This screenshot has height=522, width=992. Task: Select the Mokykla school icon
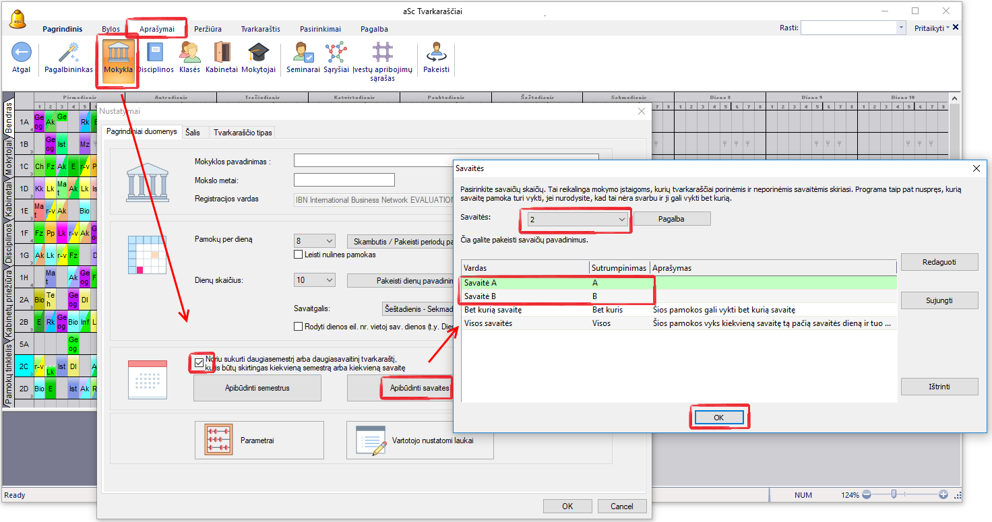tap(119, 53)
